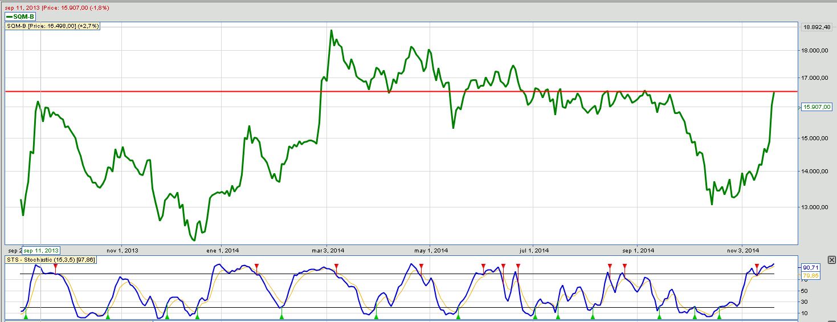This screenshot has width=837, height=322.
Task: Click the STS - Stochastic (15,3,5) label
Action: click(51, 260)
